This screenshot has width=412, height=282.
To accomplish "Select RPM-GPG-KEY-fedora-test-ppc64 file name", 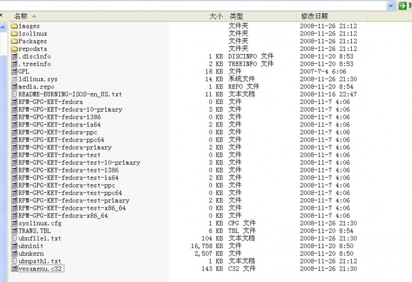I will (70, 193).
